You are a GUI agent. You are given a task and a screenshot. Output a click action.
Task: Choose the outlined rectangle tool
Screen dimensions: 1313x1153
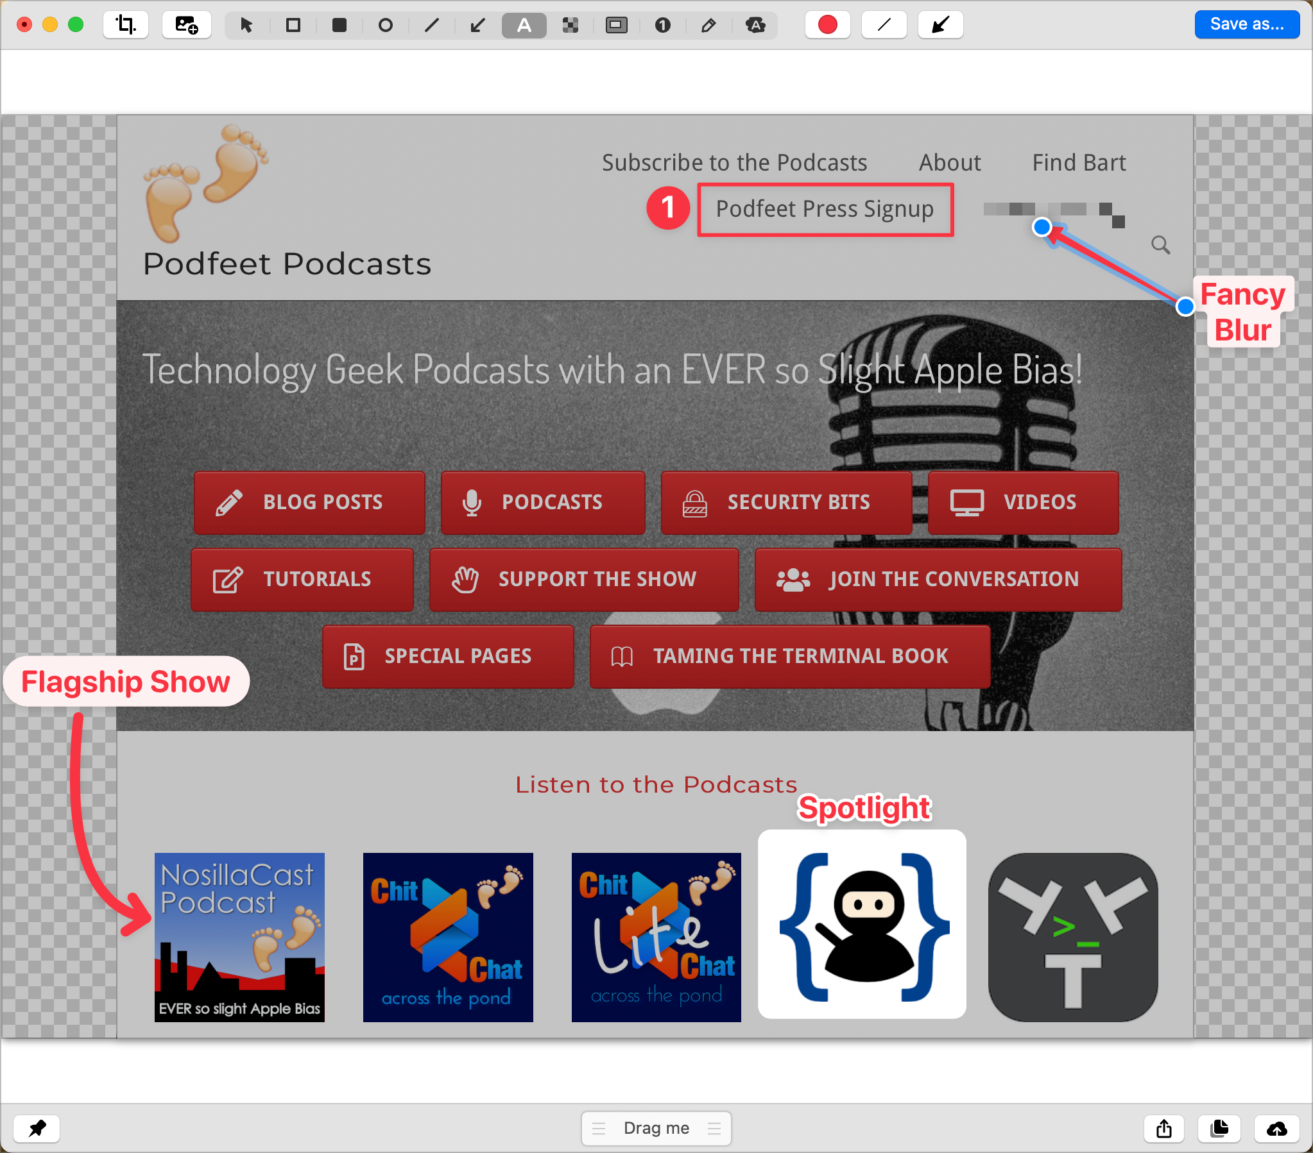point(293,25)
